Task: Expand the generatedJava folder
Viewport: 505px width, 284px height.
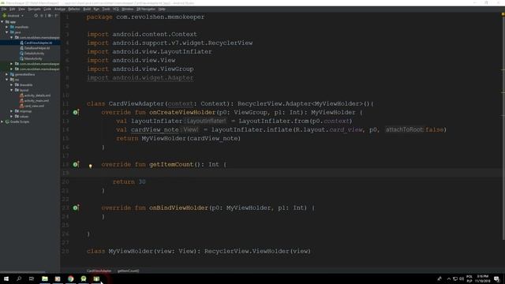Action: tap(7, 74)
